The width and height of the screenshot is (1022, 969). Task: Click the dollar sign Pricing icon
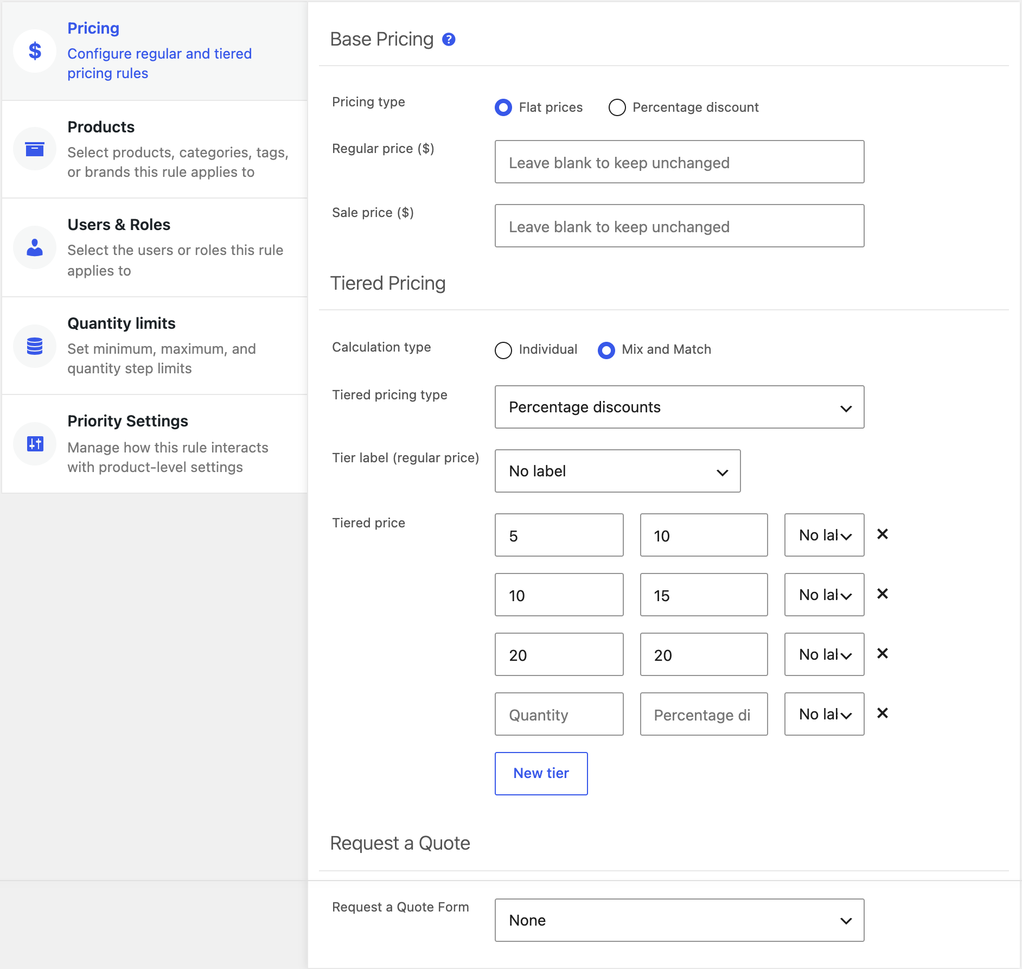point(35,51)
